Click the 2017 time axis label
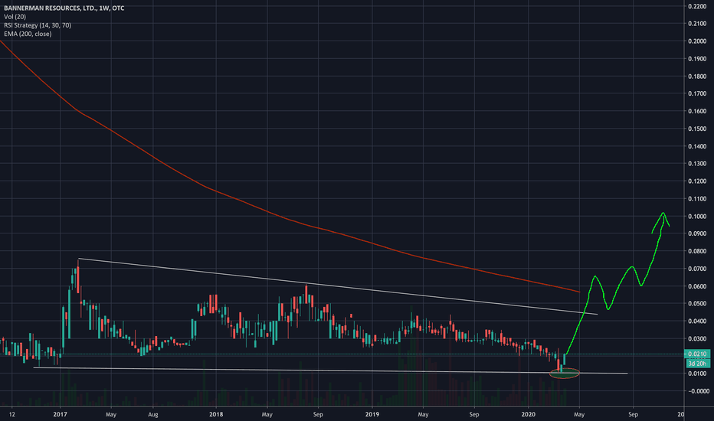 click(x=60, y=414)
